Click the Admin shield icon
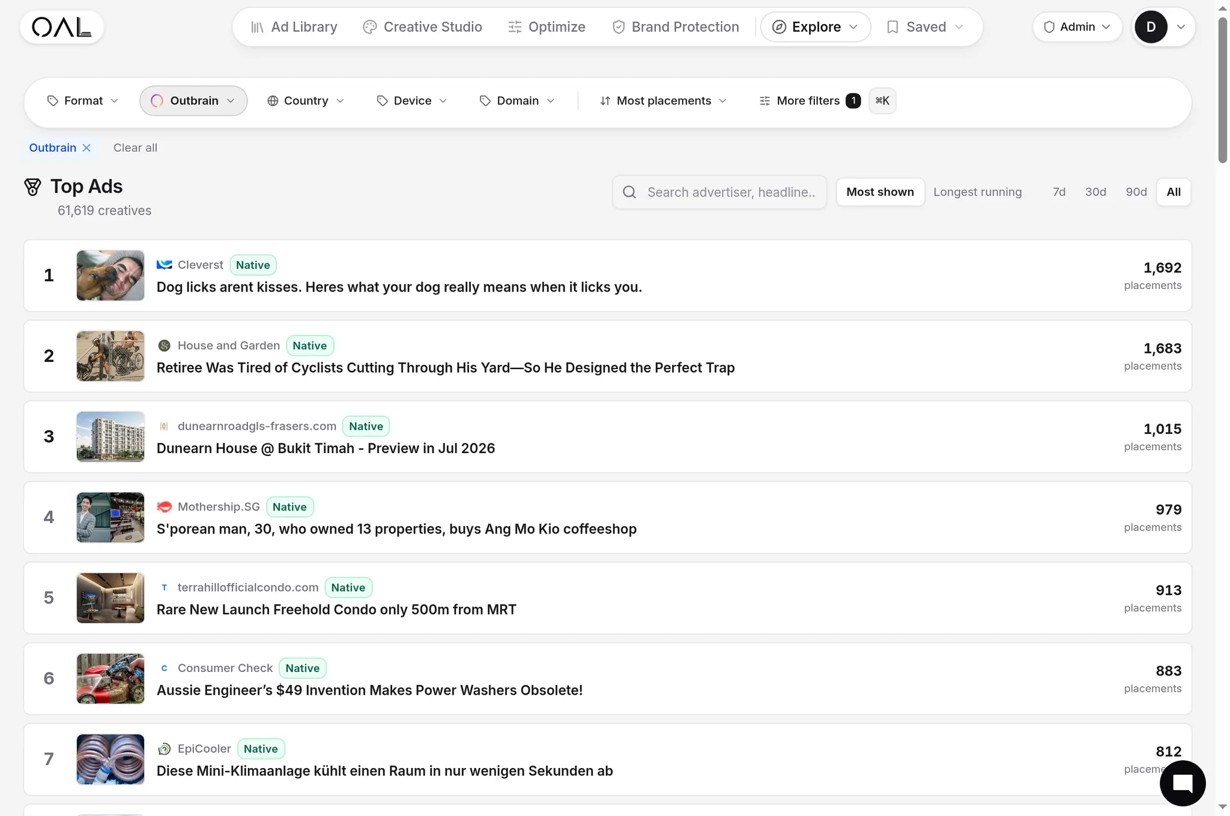1230x816 pixels. click(x=1049, y=27)
